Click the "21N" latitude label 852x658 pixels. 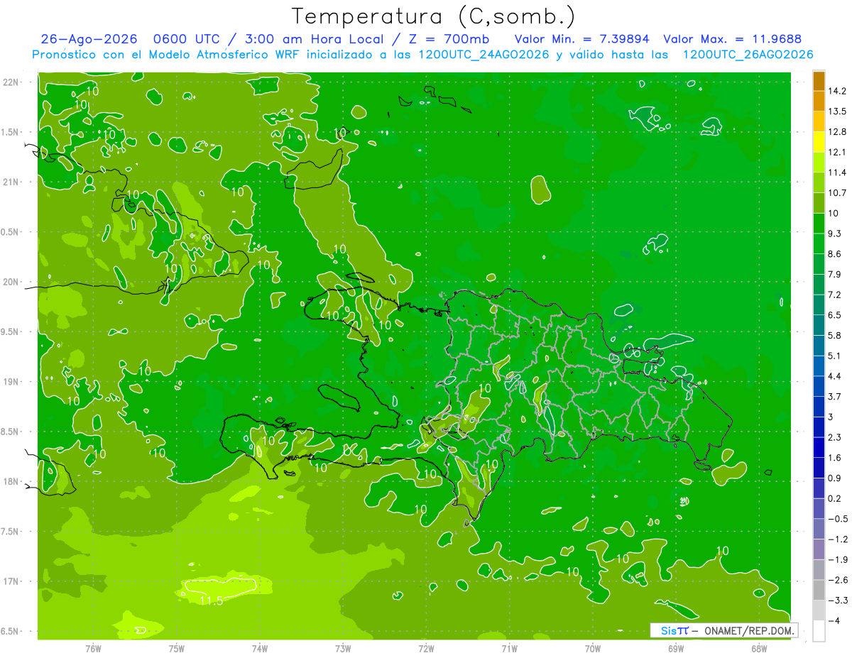pyautogui.click(x=11, y=182)
